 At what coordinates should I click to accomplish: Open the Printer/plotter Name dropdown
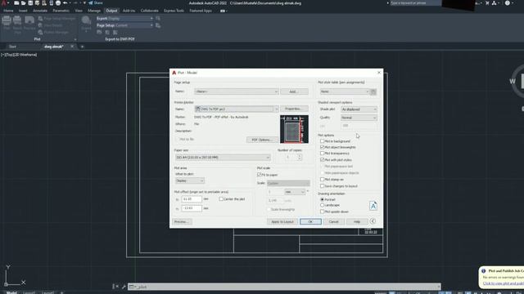(237, 109)
